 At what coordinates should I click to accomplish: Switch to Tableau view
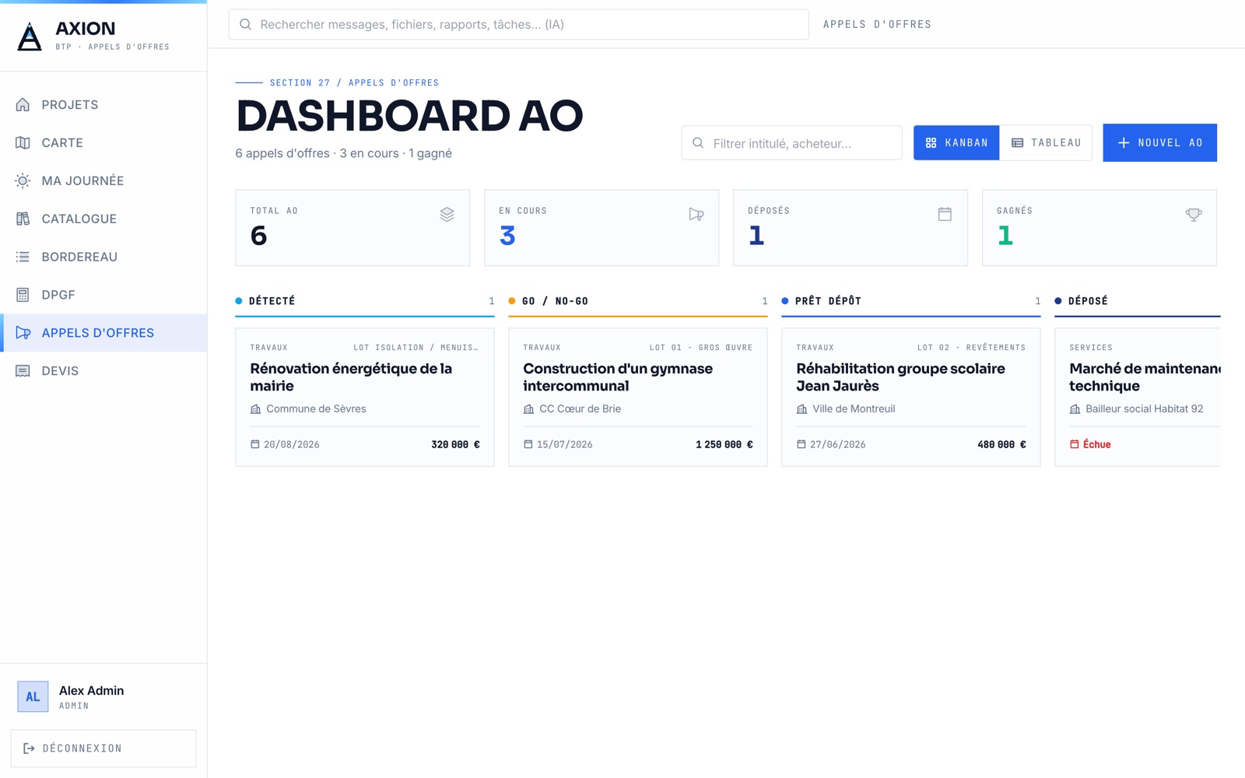pos(1046,143)
